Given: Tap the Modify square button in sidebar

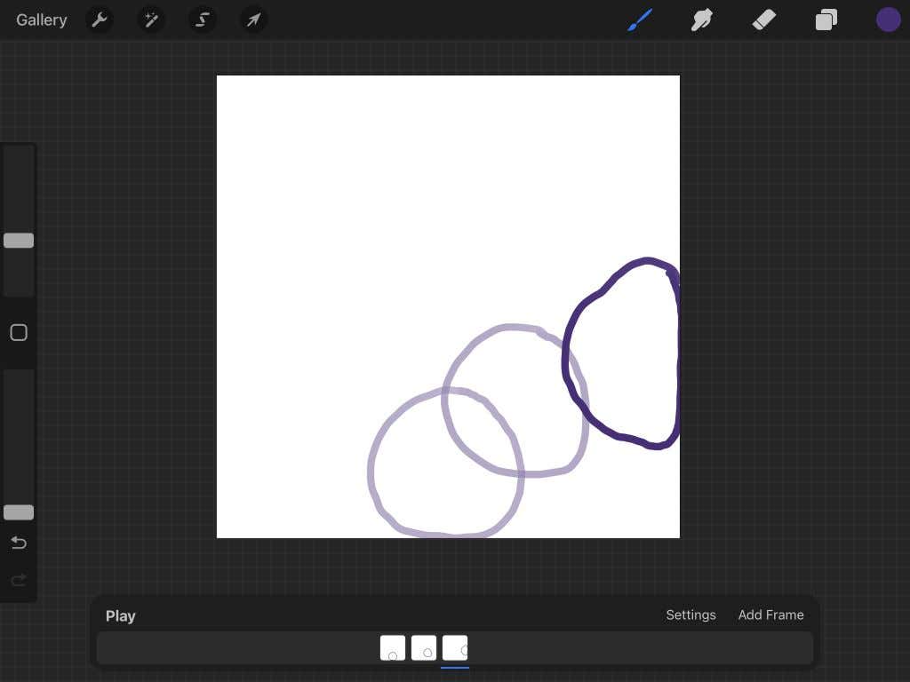Looking at the screenshot, I should 19,333.
